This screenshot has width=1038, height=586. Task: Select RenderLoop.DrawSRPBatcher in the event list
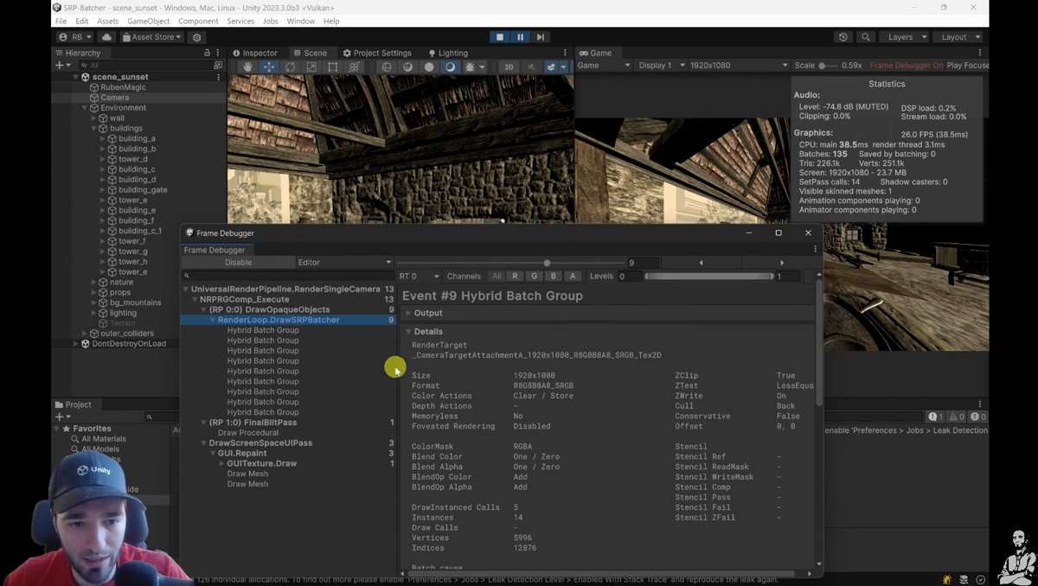pos(279,320)
